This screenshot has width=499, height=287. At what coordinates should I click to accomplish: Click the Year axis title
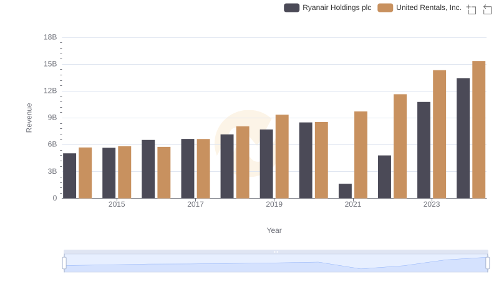pyautogui.click(x=274, y=230)
